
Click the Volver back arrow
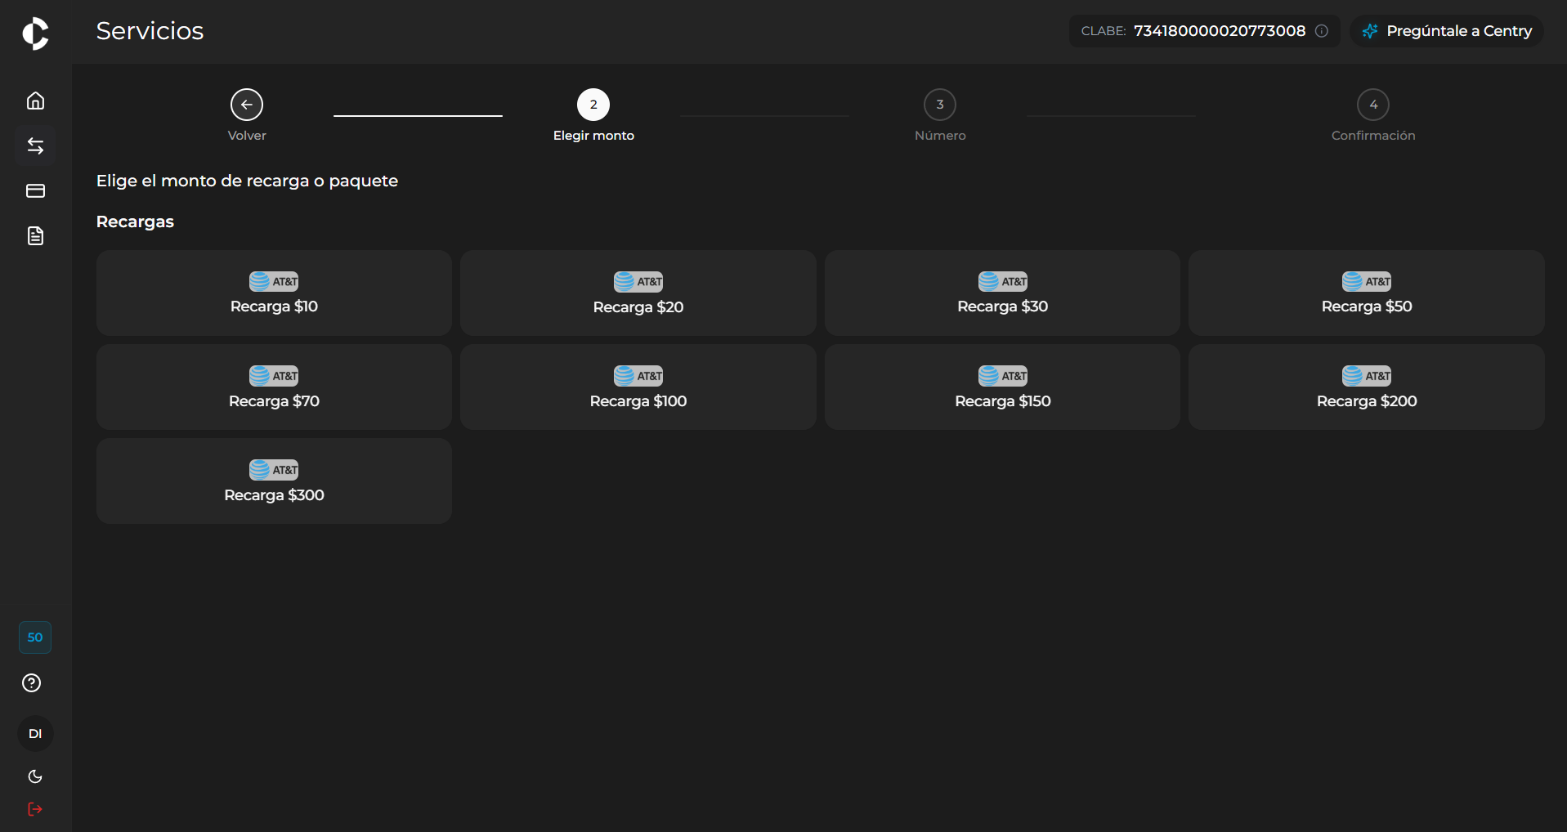tap(247, 105)
